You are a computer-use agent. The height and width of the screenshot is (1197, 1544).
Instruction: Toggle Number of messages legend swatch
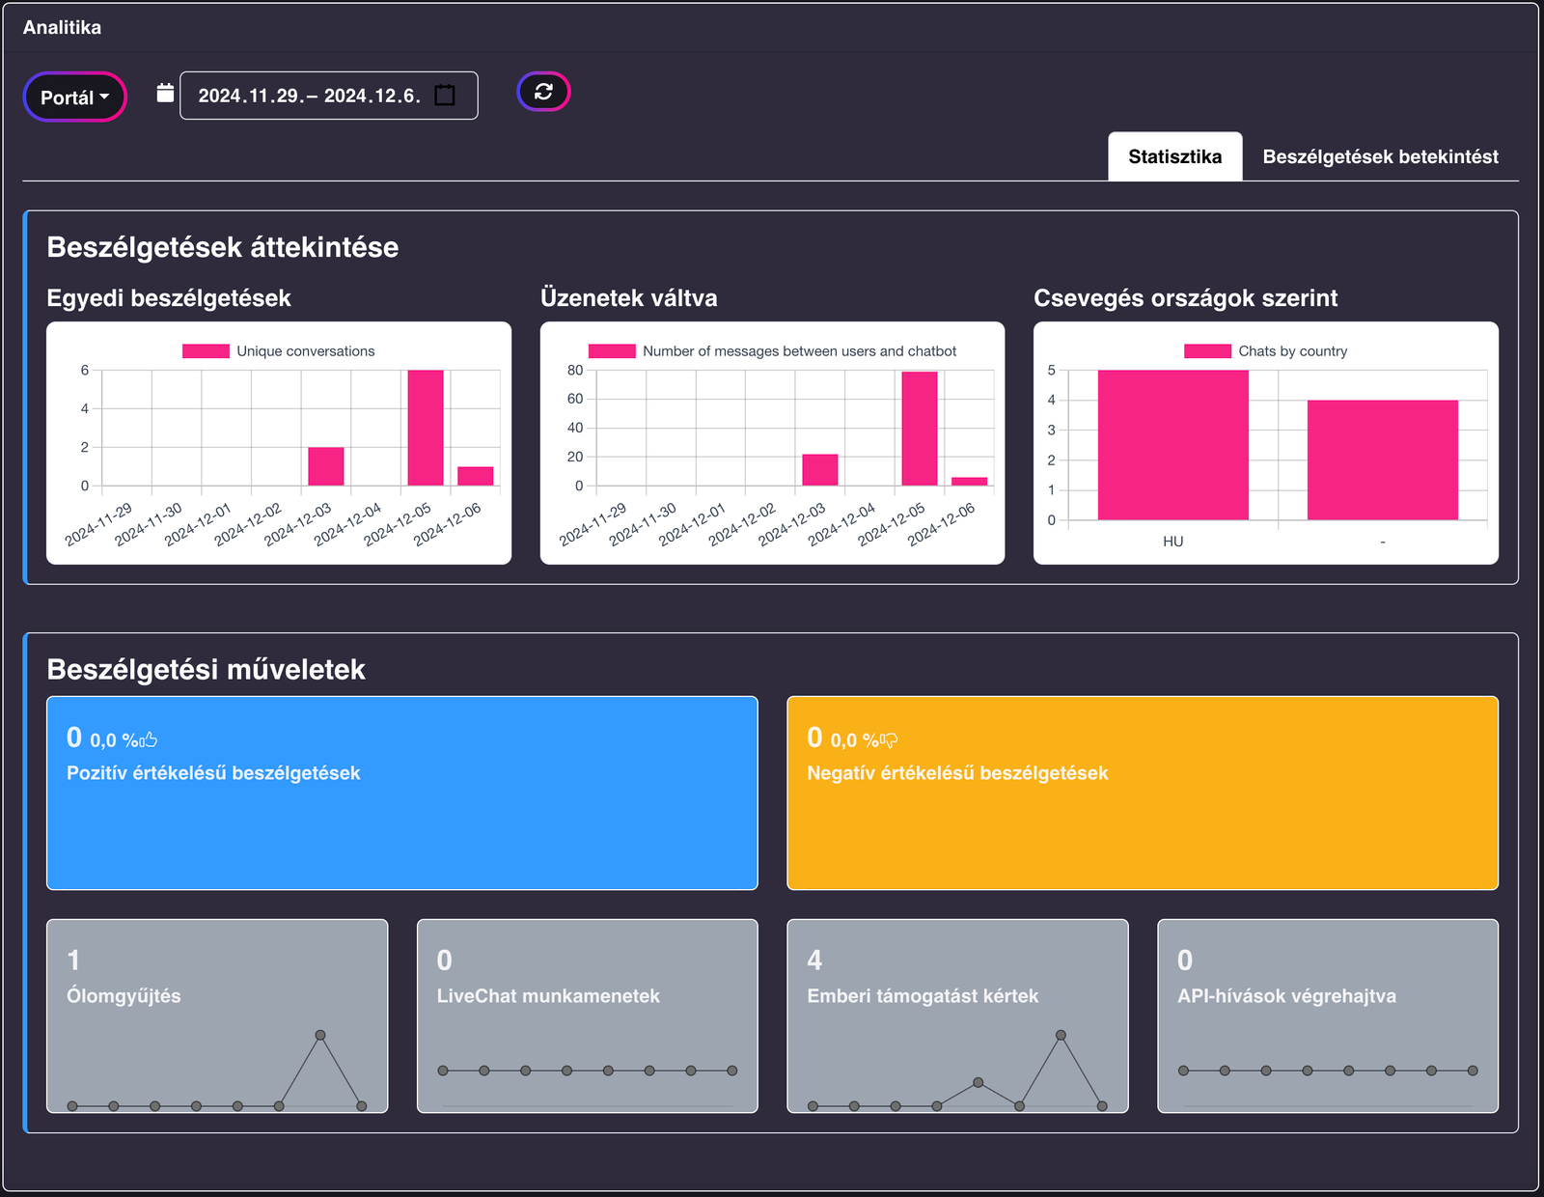point(612,351)
